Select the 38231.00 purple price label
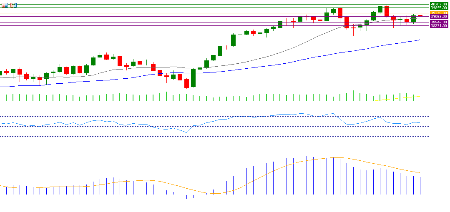 click(x=439, y=26)
